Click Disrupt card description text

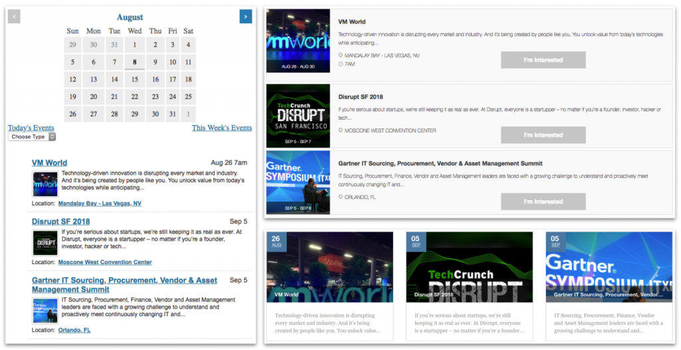tap(468, 323)
